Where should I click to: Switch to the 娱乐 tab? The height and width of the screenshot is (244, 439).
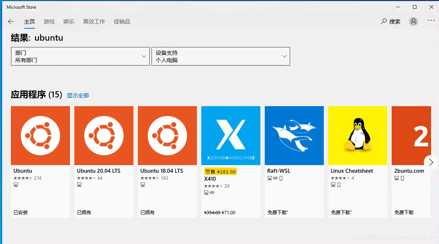[x=69, y=21]
